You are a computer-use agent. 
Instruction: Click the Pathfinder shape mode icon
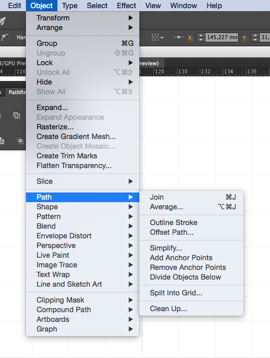click(16, 115)
